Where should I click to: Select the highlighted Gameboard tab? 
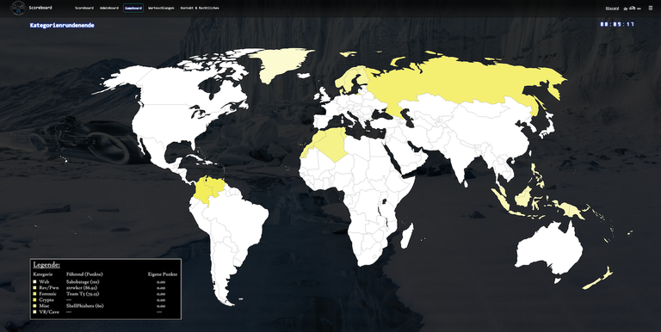click(x=133, y=8)
